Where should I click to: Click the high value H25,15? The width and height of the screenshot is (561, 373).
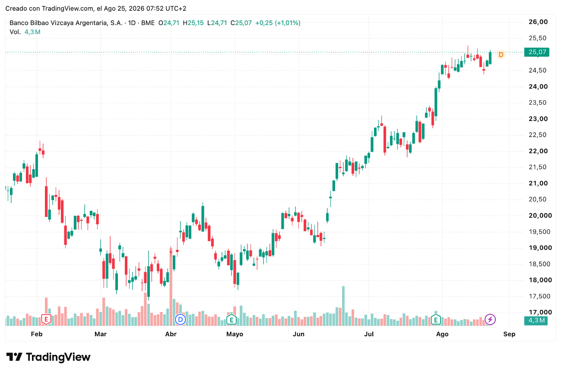pos(193,23)
